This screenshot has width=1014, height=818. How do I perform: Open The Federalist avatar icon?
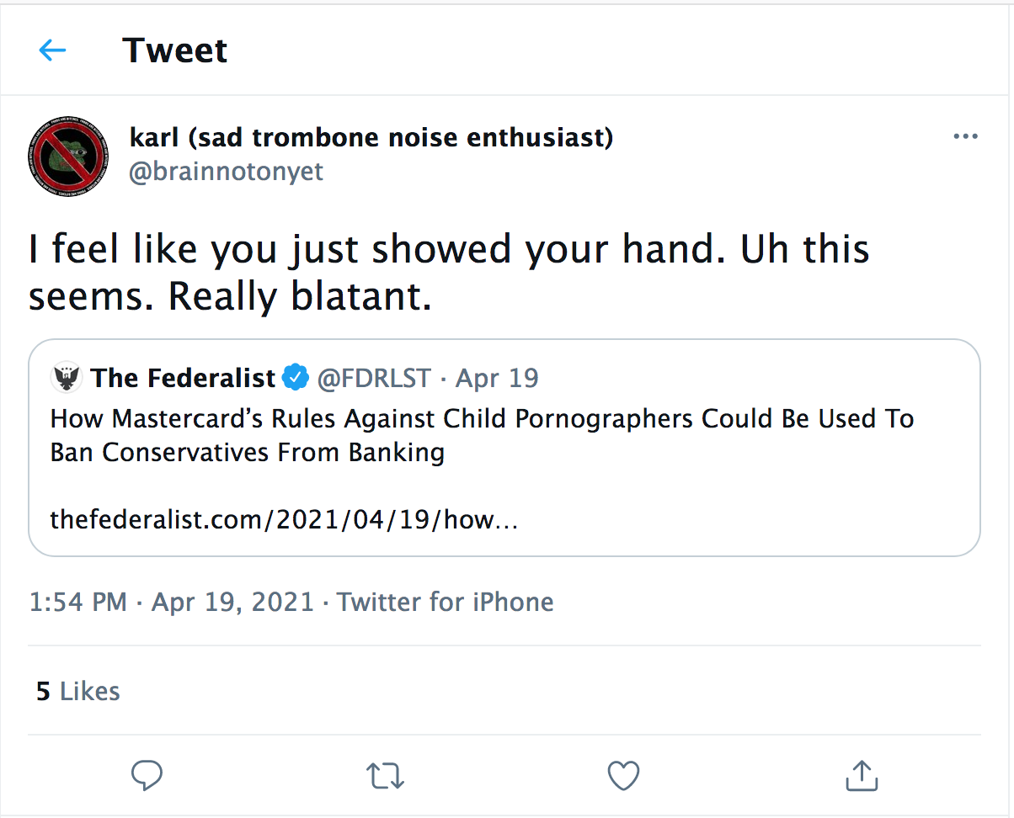(x=67, y=379)
